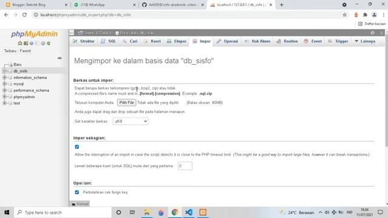Open Chrome profile avatar icon

(x=375, y=15)
